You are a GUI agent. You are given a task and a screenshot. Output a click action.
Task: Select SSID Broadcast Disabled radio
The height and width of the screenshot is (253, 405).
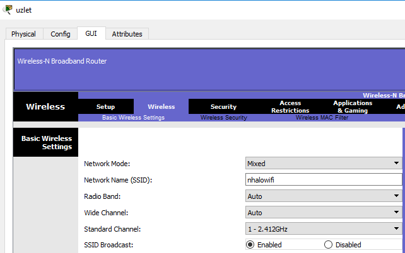(x=328, y=244)
